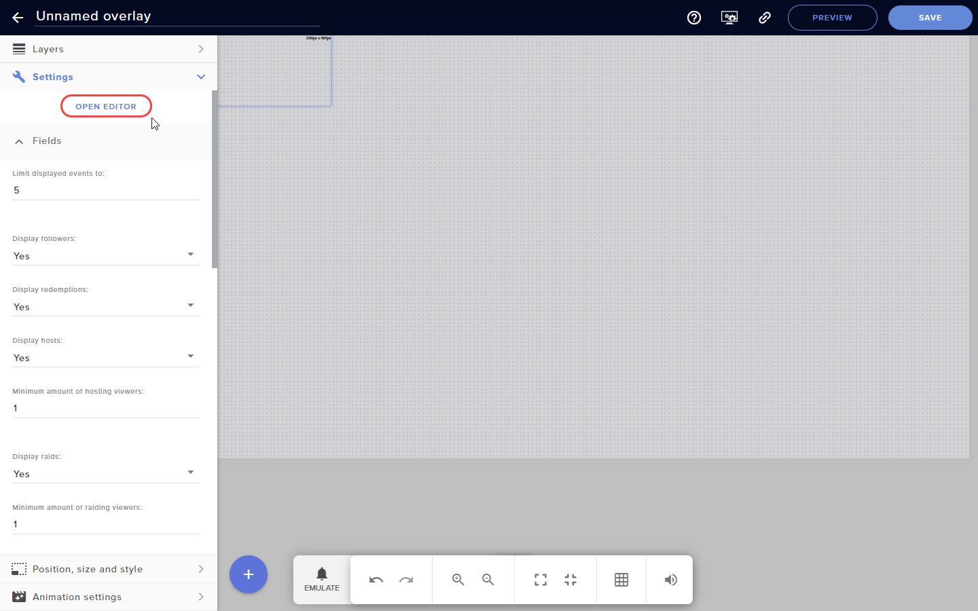Click the Animation settings film icon
978x611 pixels.
coord(19,597)
